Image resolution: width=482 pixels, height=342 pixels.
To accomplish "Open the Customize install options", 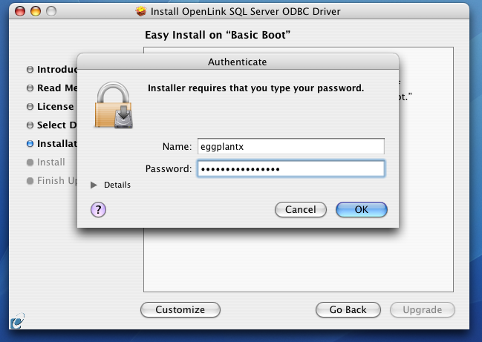I will pos(180,310).
